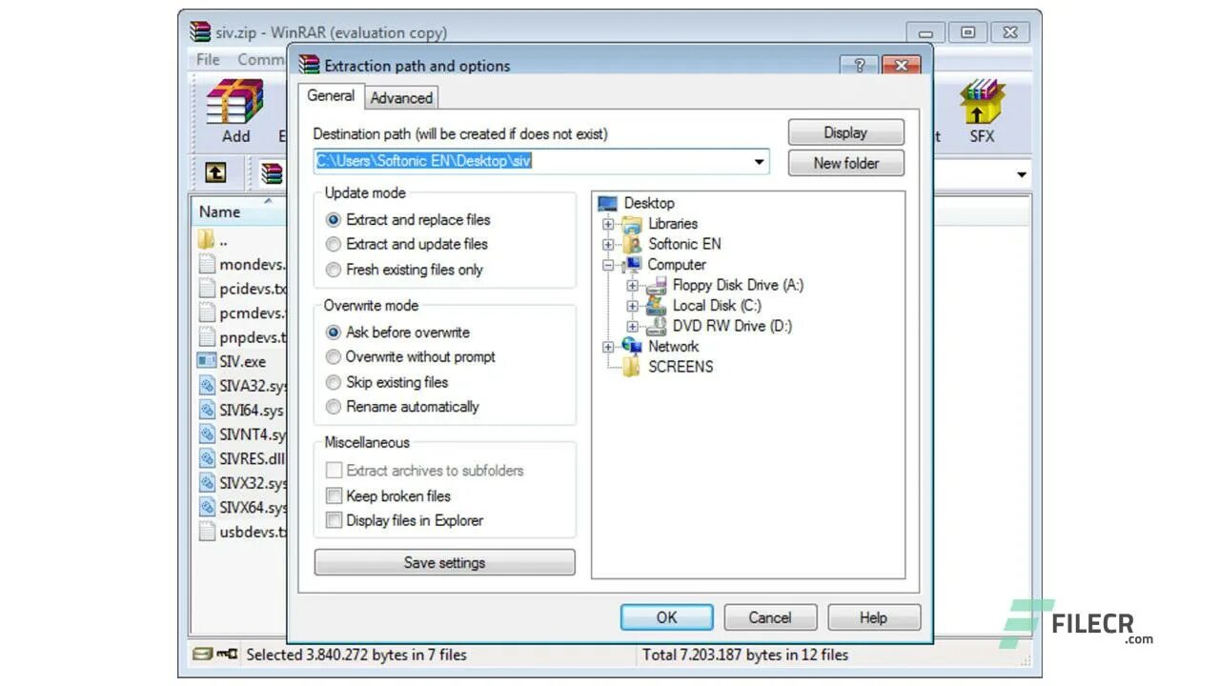This screenshot has width=1220, height=686.
Task: Click the Floppy Disk Drive icon
Action: pyautogui.click(x=657, y=285)
